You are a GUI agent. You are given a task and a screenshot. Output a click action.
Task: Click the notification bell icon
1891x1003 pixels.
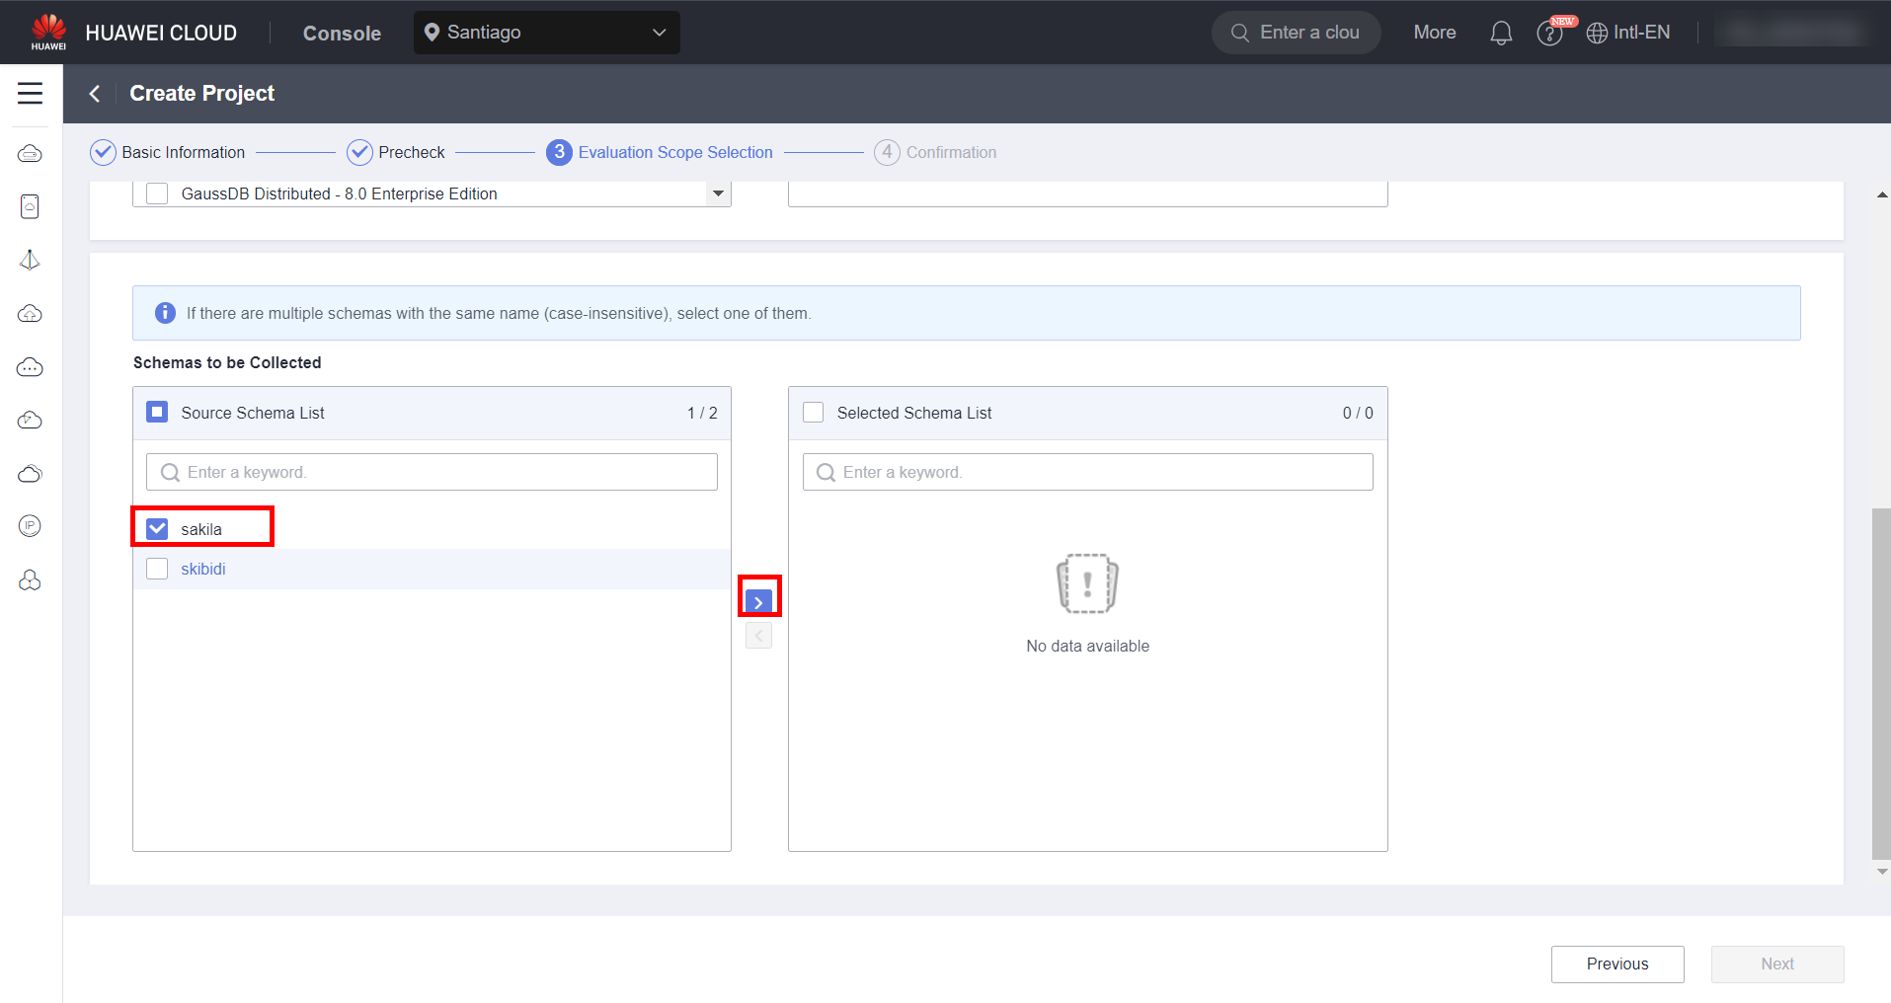(x=1500, y=33)
